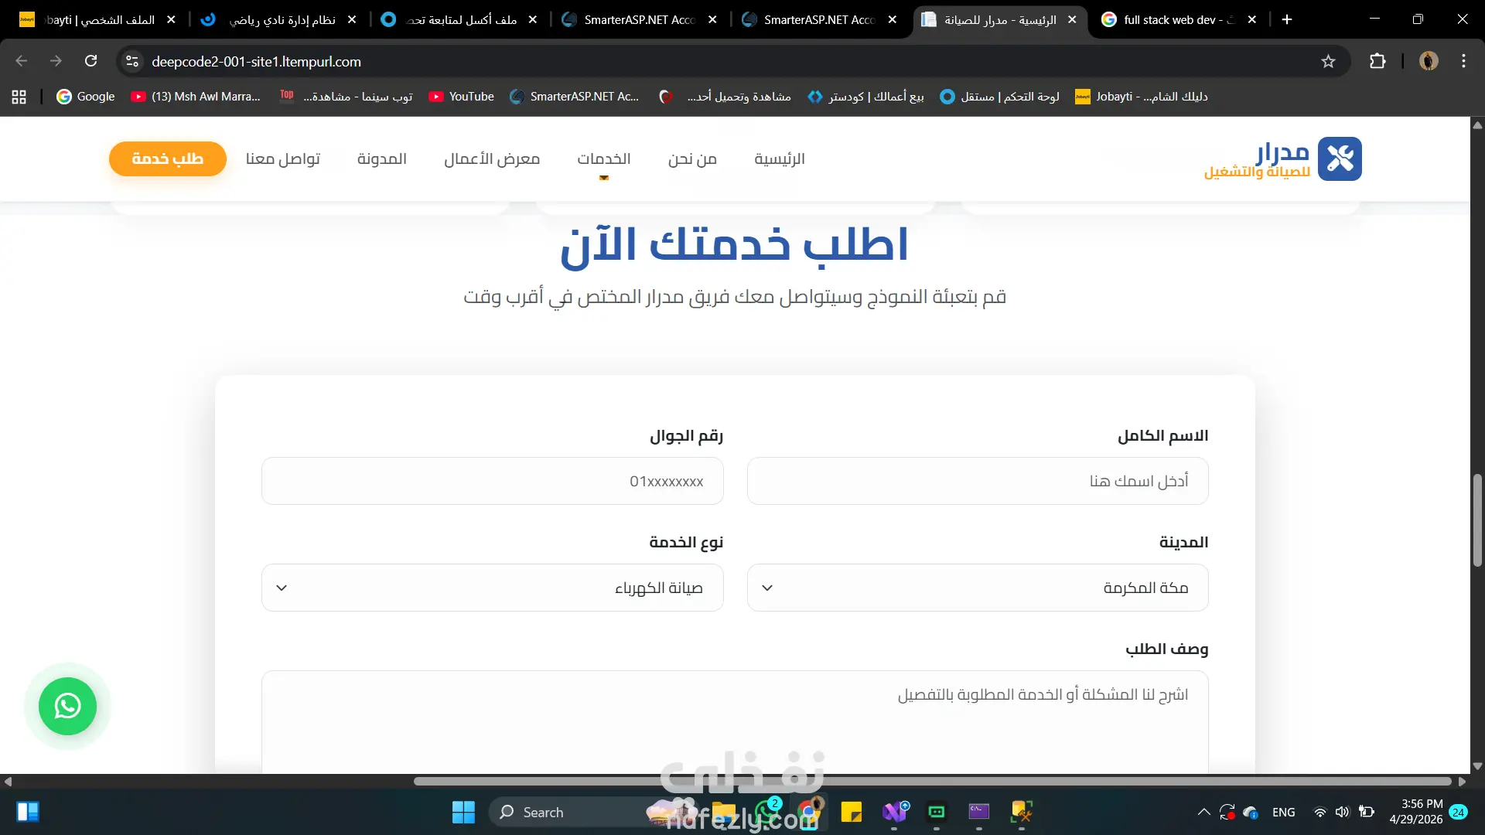Open the apps grid in bookmarks bar
This screenshot has width=1485, height=835.
(x=19, y=97)
